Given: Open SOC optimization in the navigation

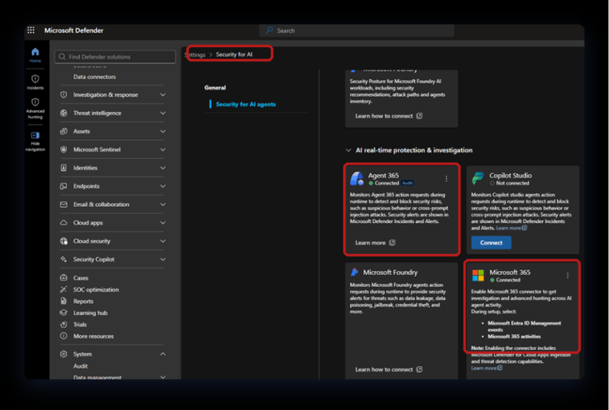Looking at the screenshot, I should pyautogui.click(x=96, y=289).
